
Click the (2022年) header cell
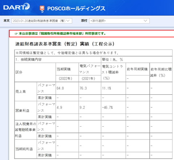pyautogui.click(x=67, y=78)
